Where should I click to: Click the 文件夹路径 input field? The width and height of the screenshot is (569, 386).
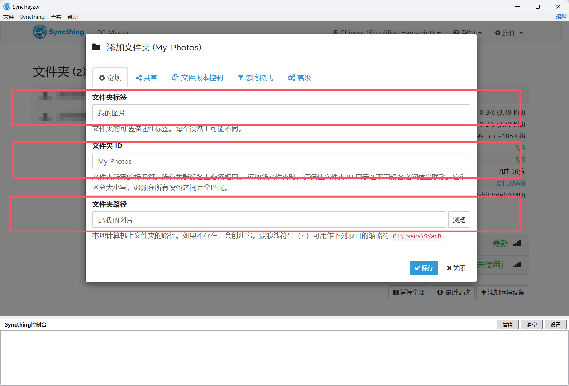pyautogui.click(x=269, y=220)
